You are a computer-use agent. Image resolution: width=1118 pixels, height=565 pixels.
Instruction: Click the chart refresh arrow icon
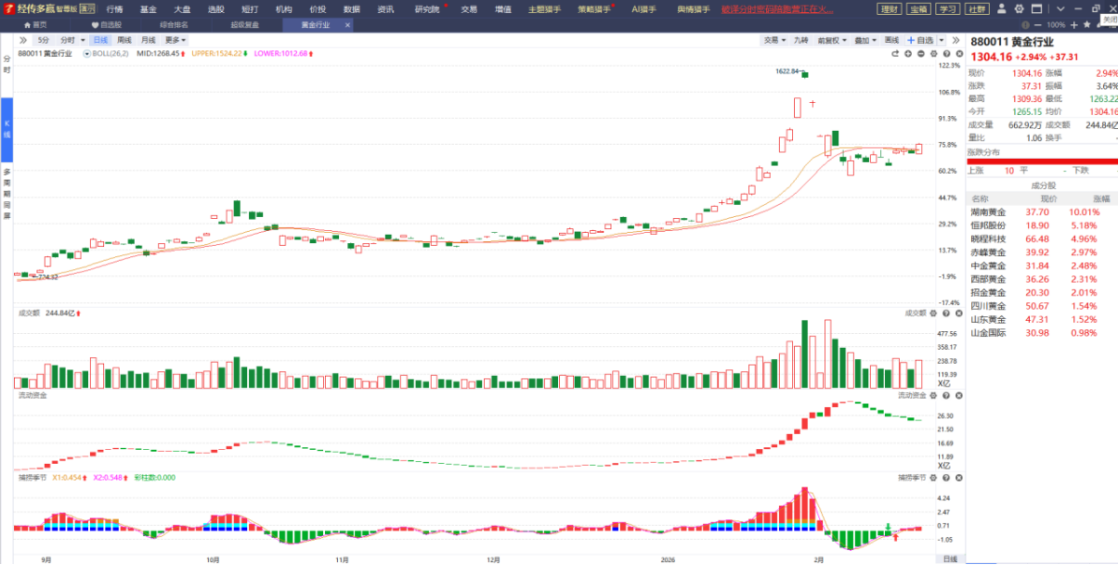click(x=894, y=54)
